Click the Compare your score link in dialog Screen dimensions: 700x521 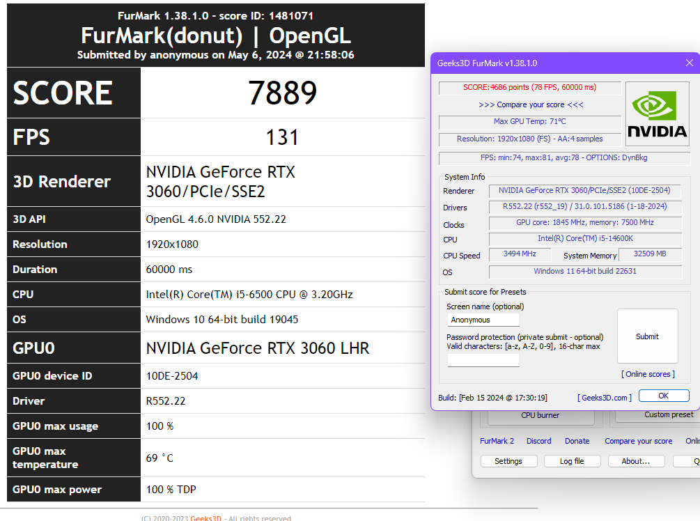pyautogui.click(x=531, y=104)
